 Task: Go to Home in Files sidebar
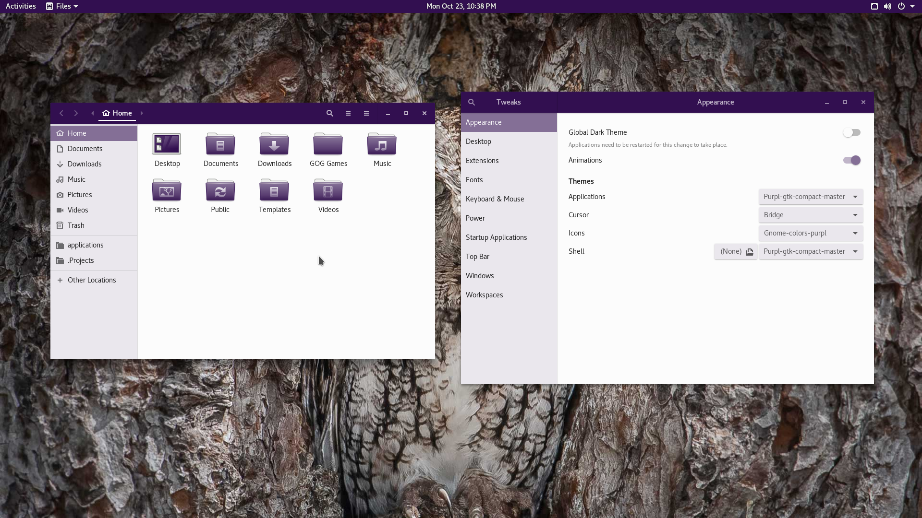click(x=94, y=133)
